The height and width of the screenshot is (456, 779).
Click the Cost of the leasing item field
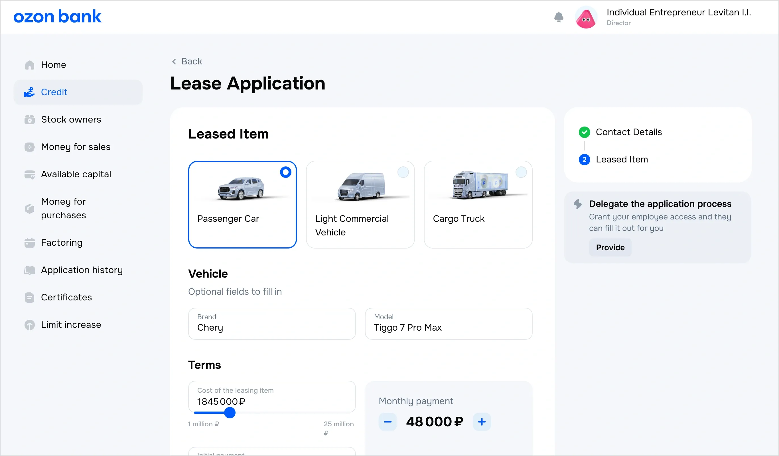272,397
